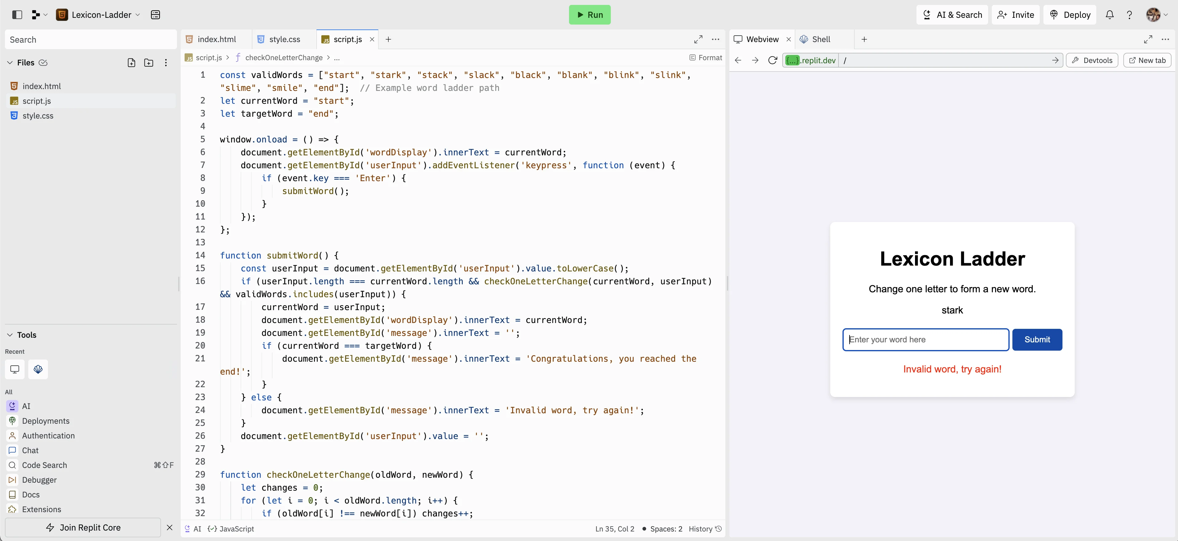The width and height of the screenshot is (1178, 541).
Task: Refresh the webview with reload icon
Action: pos(772,60)
